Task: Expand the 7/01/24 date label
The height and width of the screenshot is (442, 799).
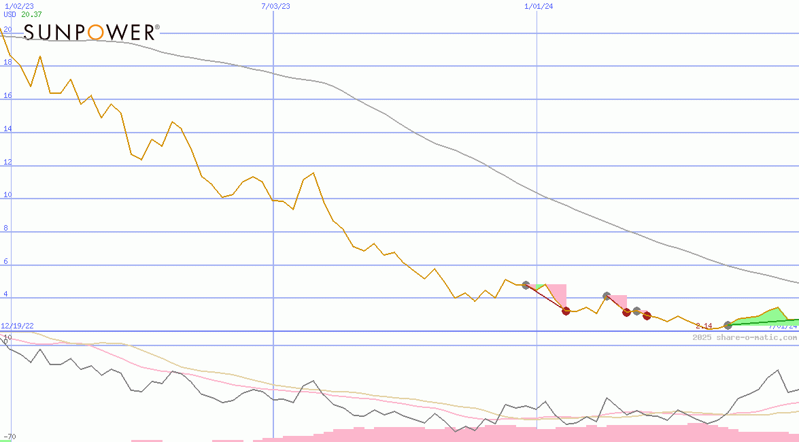Action: pos(781,326)
